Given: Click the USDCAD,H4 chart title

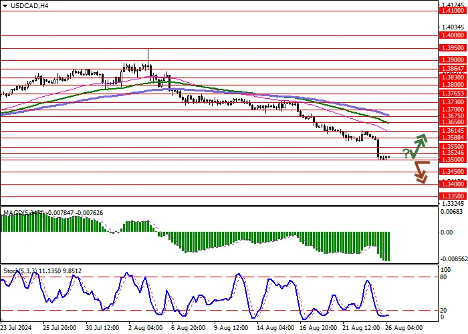Looking at the screenshot, I should click(29, 5).
